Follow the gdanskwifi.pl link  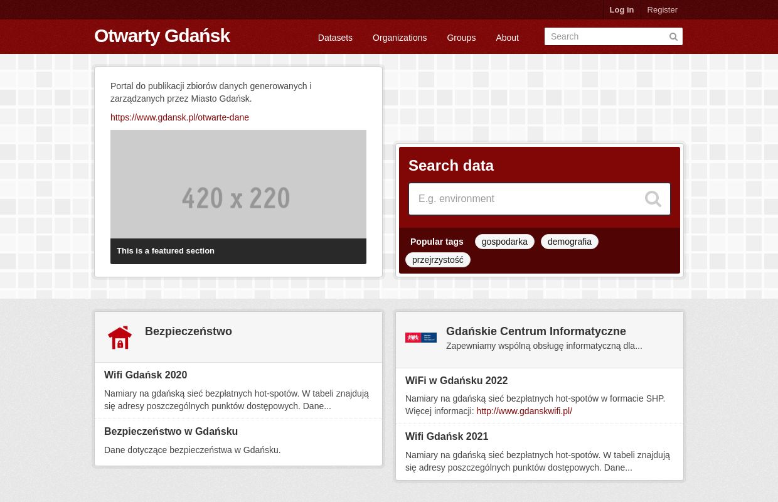pos(524,411)
